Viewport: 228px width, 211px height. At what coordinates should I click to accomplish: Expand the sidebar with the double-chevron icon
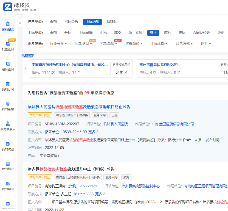[x=20, y=23]
